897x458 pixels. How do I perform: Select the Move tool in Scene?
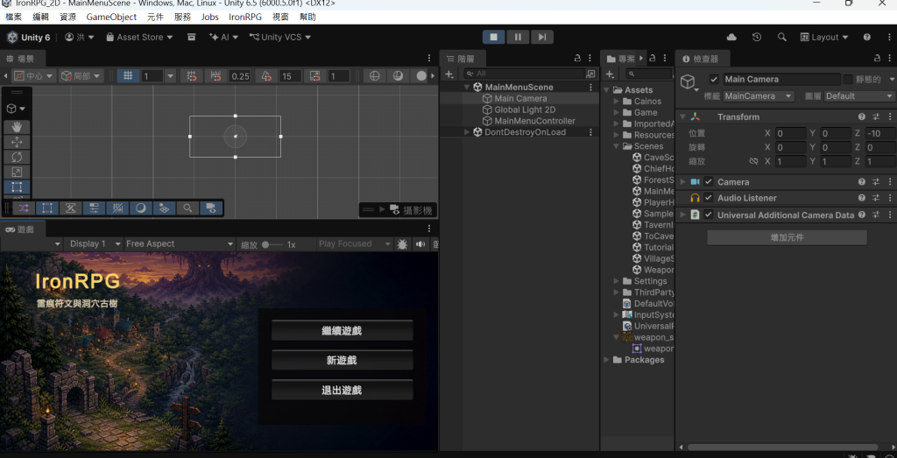point(17,142)
